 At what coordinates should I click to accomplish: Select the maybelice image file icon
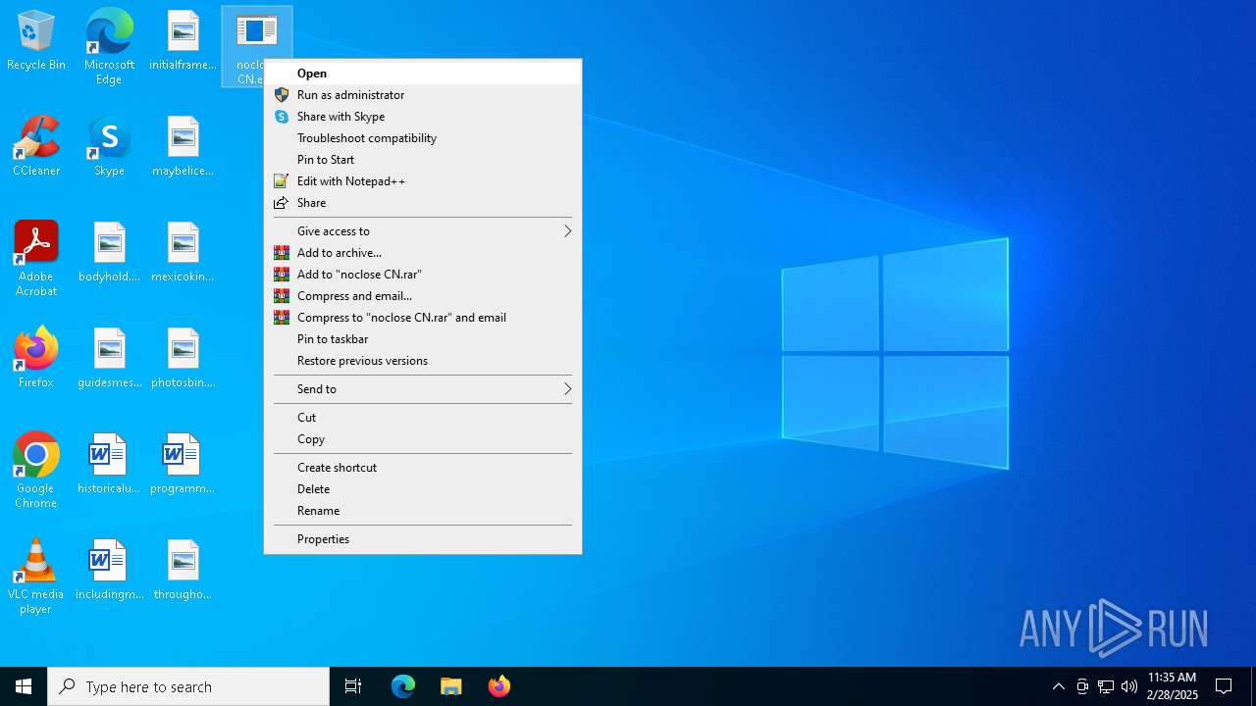[183, 147]
